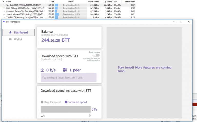The height and width of the screenshot is (122, 197).
Task: Click the 1.44 GB size cell
Action: pos(51,8)
